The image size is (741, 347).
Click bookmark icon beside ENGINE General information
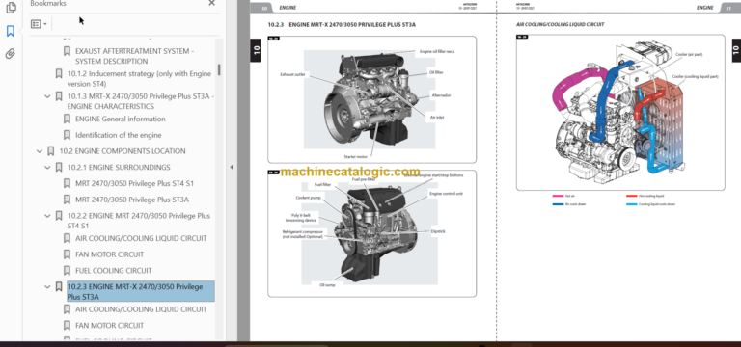pos(67,119)
